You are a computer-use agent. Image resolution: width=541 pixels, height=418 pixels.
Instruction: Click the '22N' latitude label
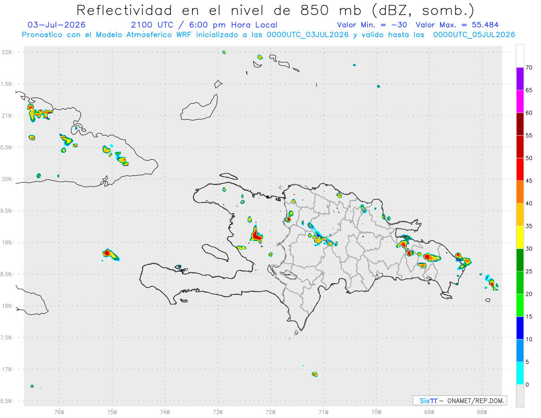tap(7, 52)
